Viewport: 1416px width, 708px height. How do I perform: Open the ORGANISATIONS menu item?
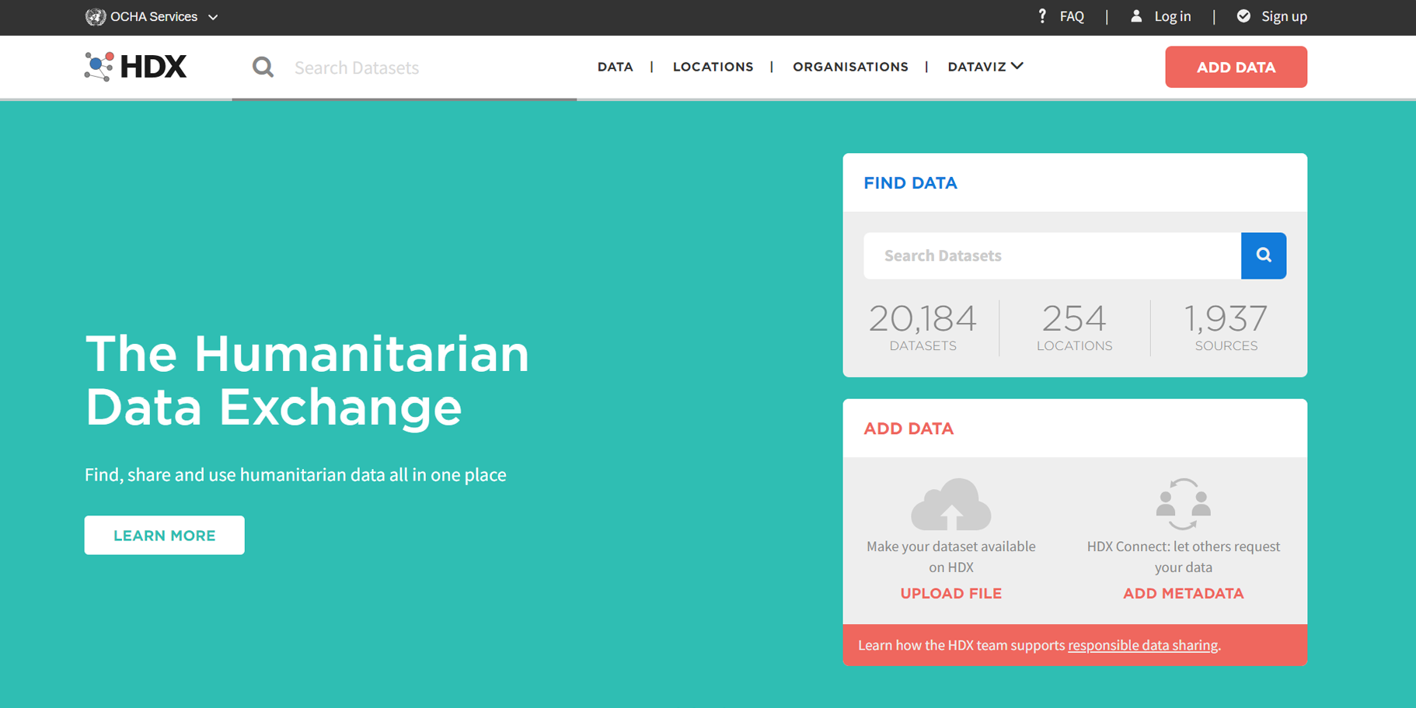(x=850, y=67)
